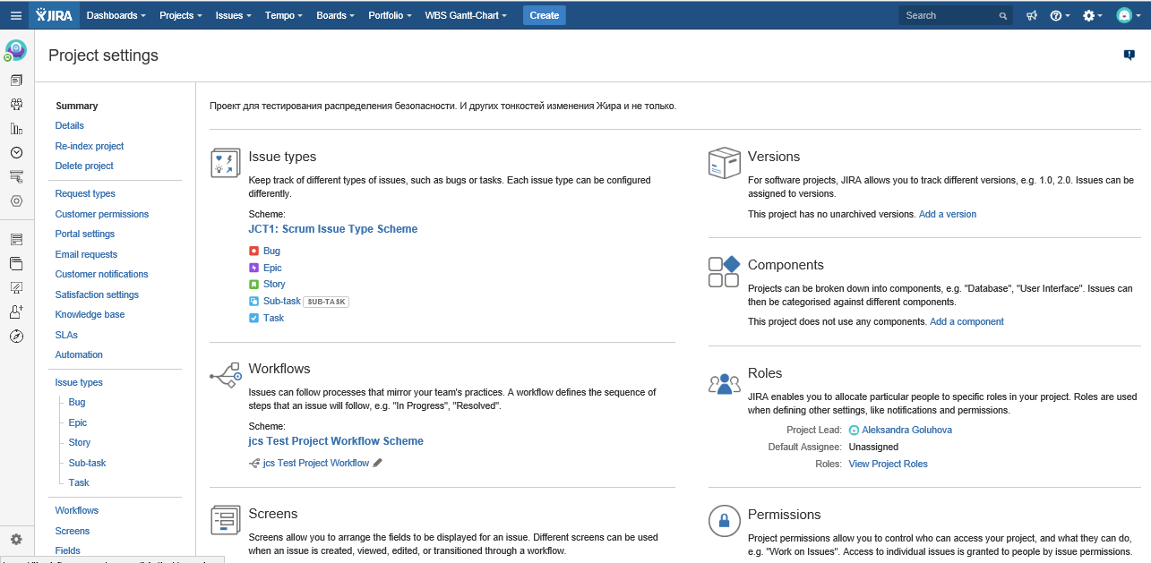This screenshot has height=563, width=1151.
Task: Open the Boards dropdown menu
Action: 335,15
